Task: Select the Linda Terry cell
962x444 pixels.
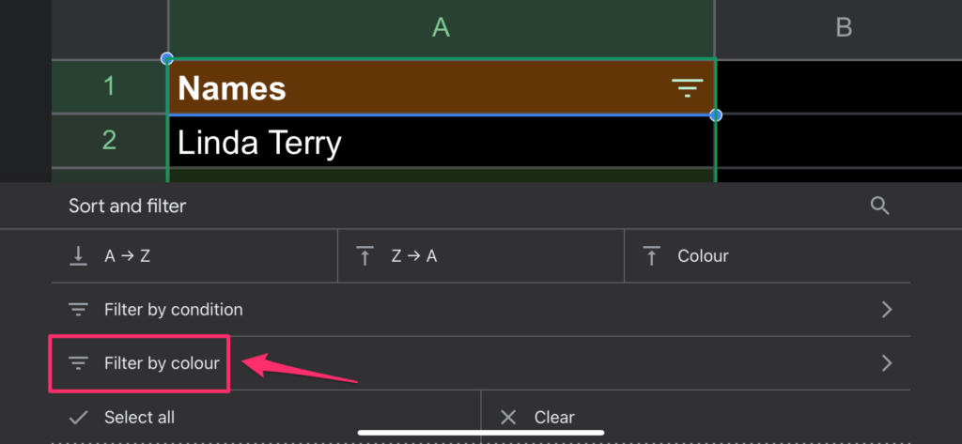Action: 442,142
